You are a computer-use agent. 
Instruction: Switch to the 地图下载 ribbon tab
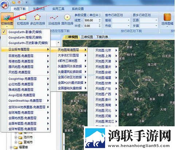(x=20, y=9)
